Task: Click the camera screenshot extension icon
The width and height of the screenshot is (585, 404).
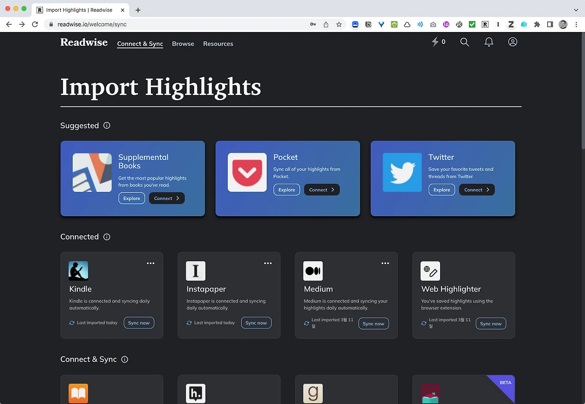Action: 433,24
